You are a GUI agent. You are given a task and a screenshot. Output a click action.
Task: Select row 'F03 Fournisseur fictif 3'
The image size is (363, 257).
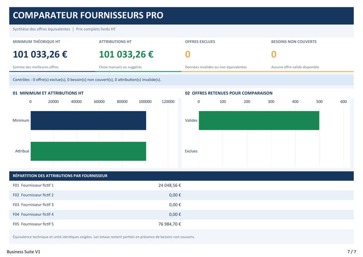pos(181,205)
